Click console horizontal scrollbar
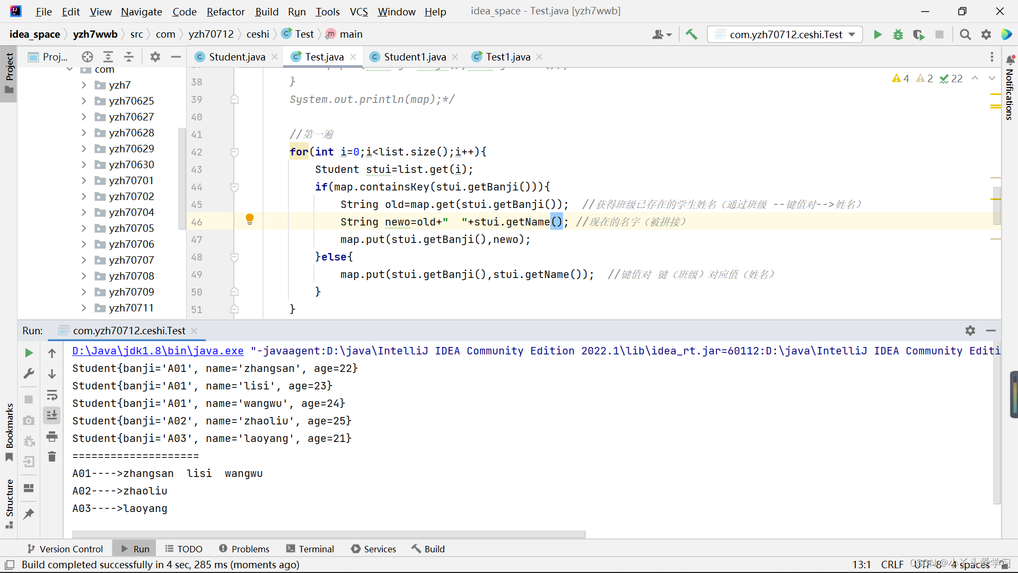The width and height of the screenshot is (1018, 573). pos(329,534)
